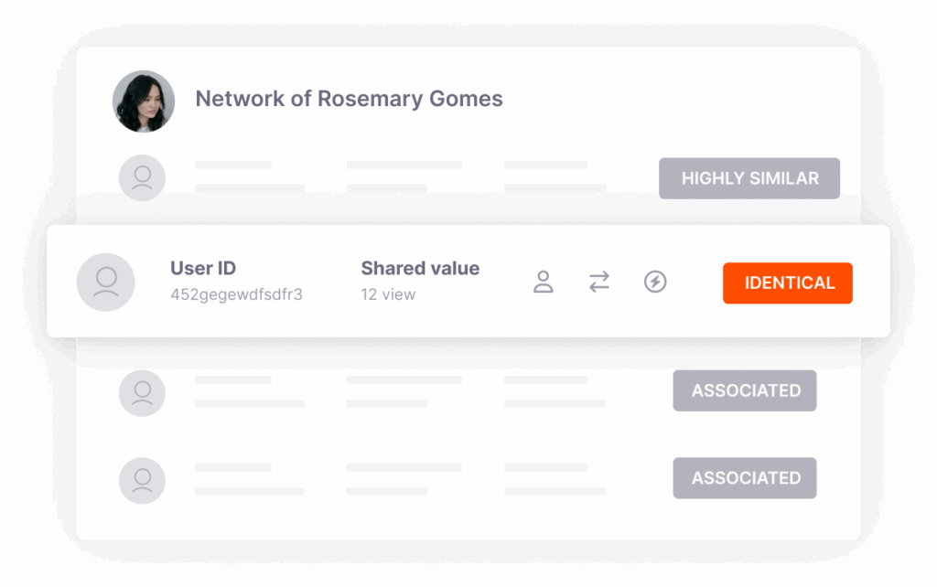This screenshot has height=587, width=937.
Task: Click the swap arrows icon
Action: (x=599, y=282)
